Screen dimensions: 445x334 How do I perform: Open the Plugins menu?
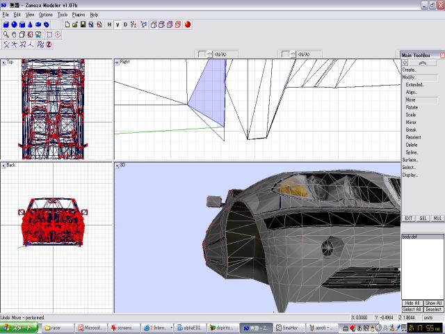tap(79, 14)
